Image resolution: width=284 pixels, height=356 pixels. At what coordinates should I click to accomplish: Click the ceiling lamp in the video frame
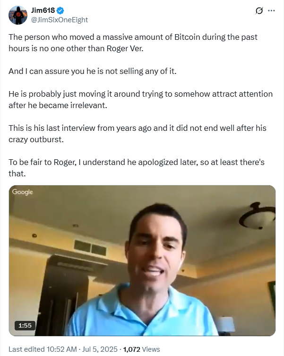pyautogui.click(x=258, y=216)
